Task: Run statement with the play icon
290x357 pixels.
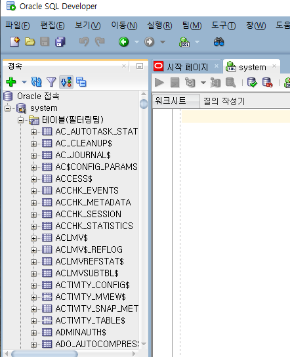Action: (x=159, y=83)
